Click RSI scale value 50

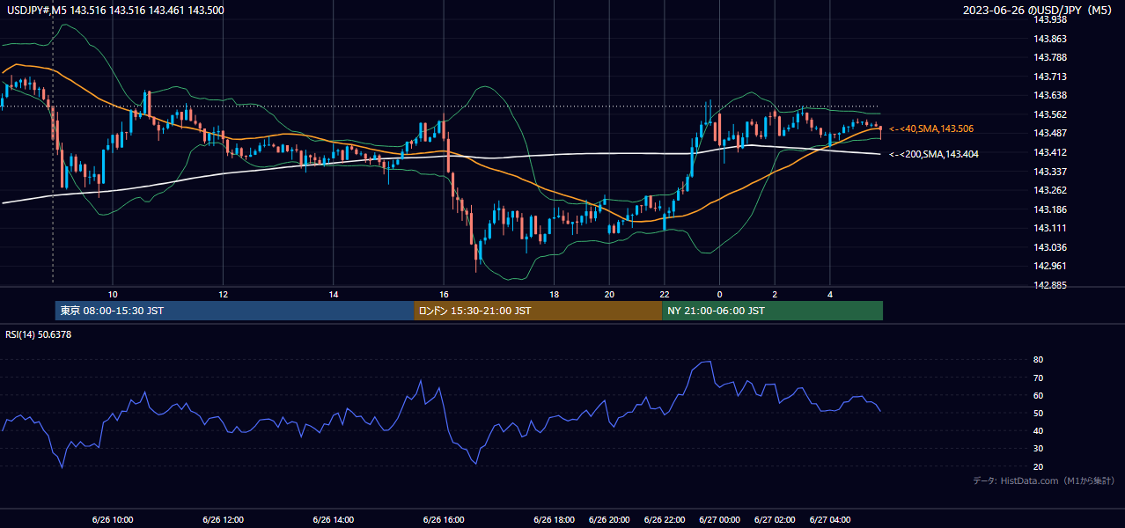click(x=1039, y=413)
